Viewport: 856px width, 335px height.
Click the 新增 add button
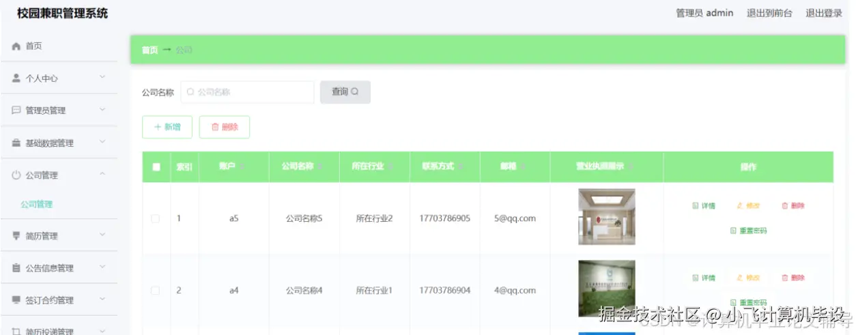click(x=167, y=127)
